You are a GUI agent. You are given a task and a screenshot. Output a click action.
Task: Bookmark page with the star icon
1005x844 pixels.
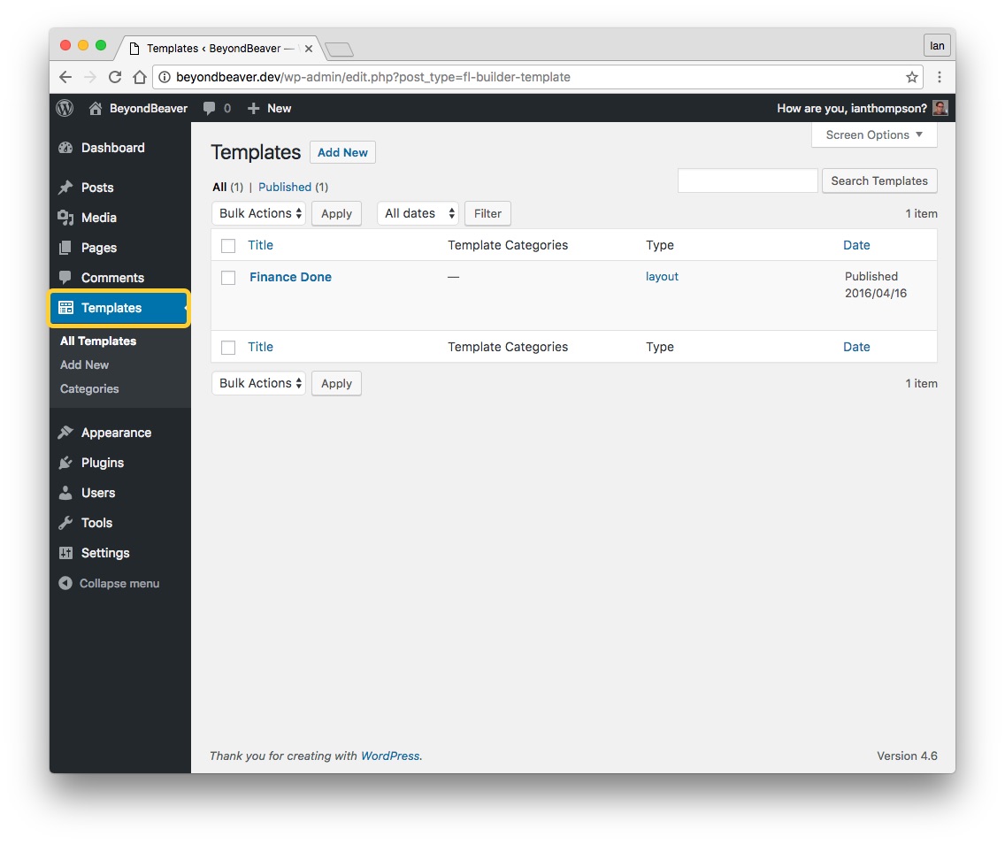point(911,77)
